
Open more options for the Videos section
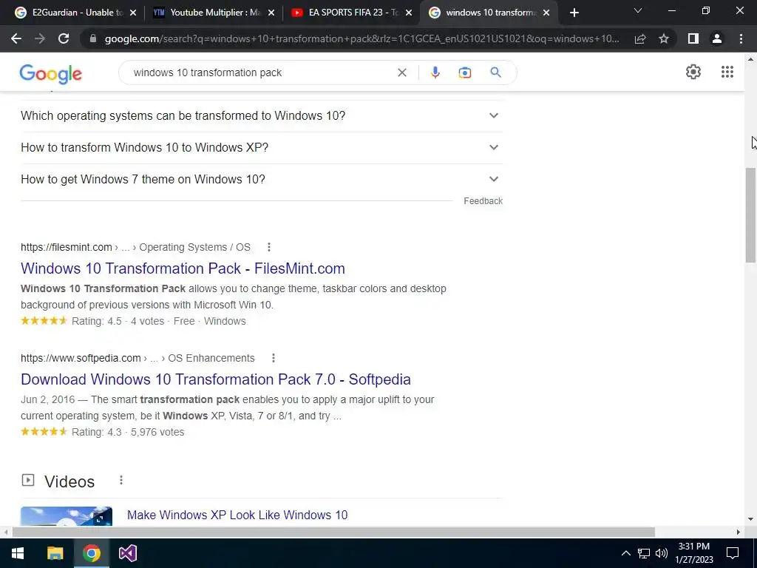(x=121, y=480)
